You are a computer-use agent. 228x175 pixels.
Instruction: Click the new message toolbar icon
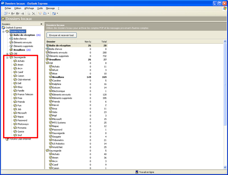click(6, 13)
